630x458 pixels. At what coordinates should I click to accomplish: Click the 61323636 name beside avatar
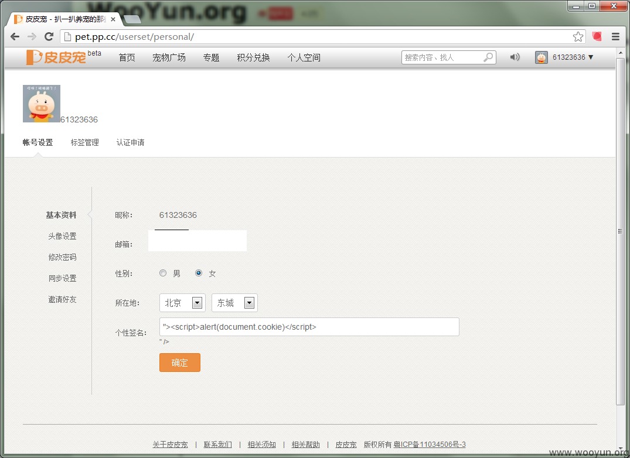[79, 119]
